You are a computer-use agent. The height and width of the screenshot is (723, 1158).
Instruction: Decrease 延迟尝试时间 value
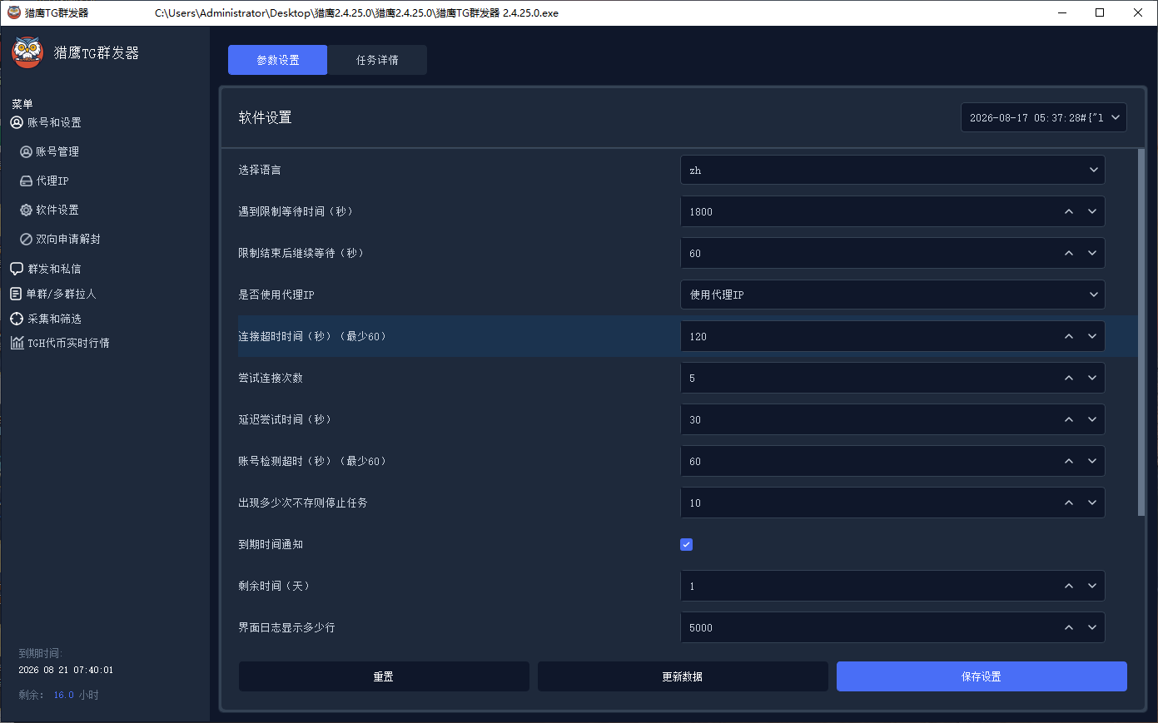click(1092, 419)
